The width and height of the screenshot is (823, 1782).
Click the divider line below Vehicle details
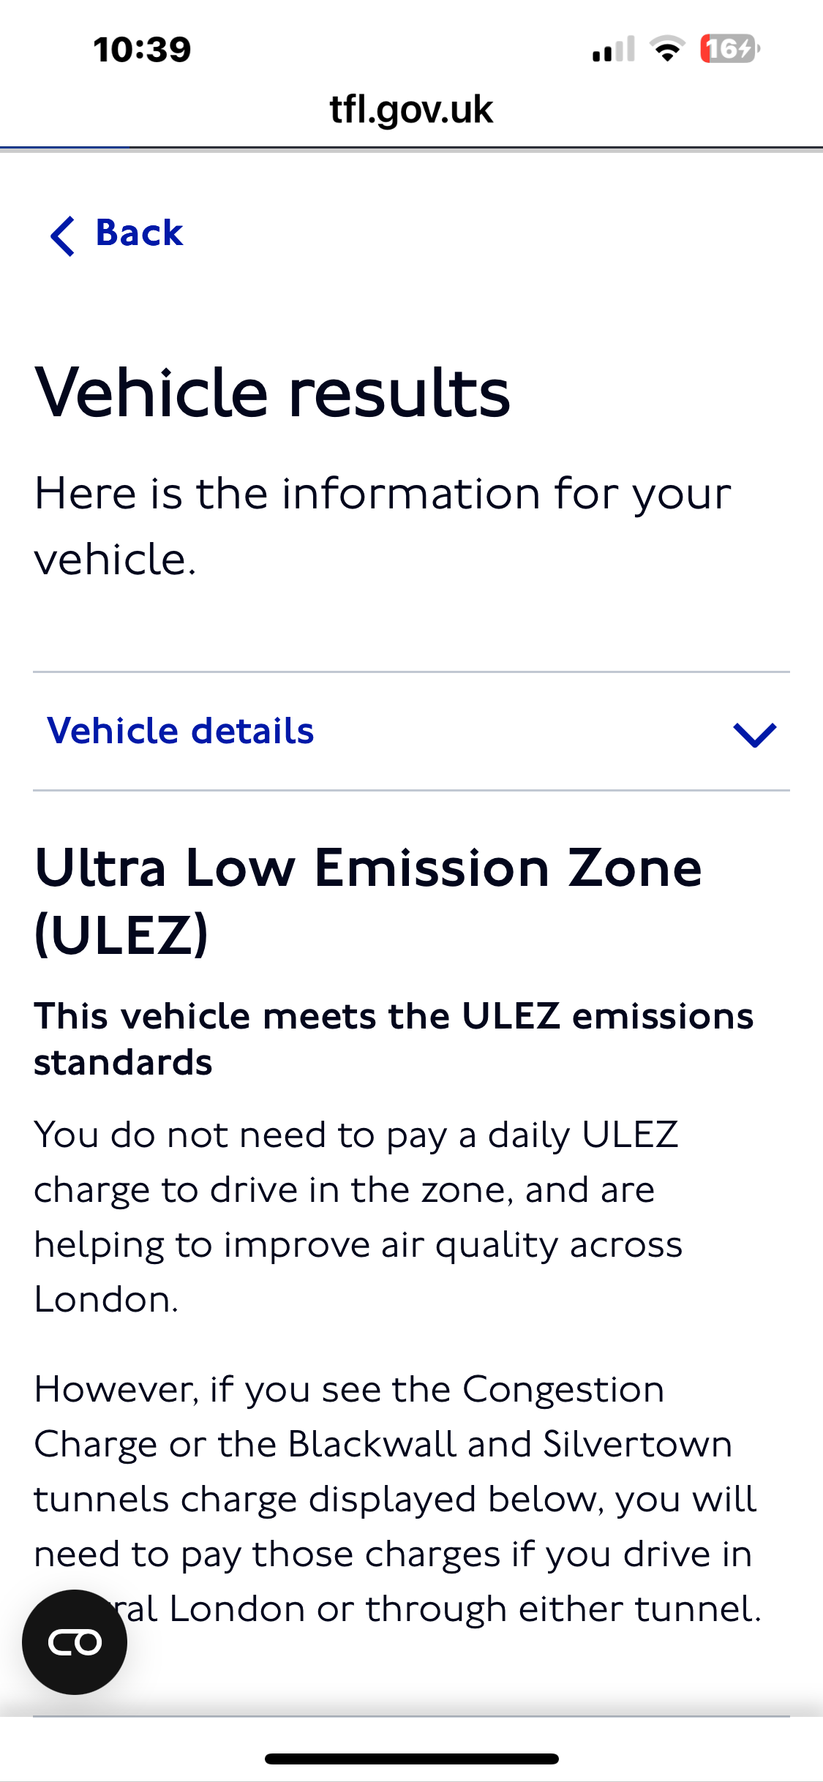[x=411, y=790]
